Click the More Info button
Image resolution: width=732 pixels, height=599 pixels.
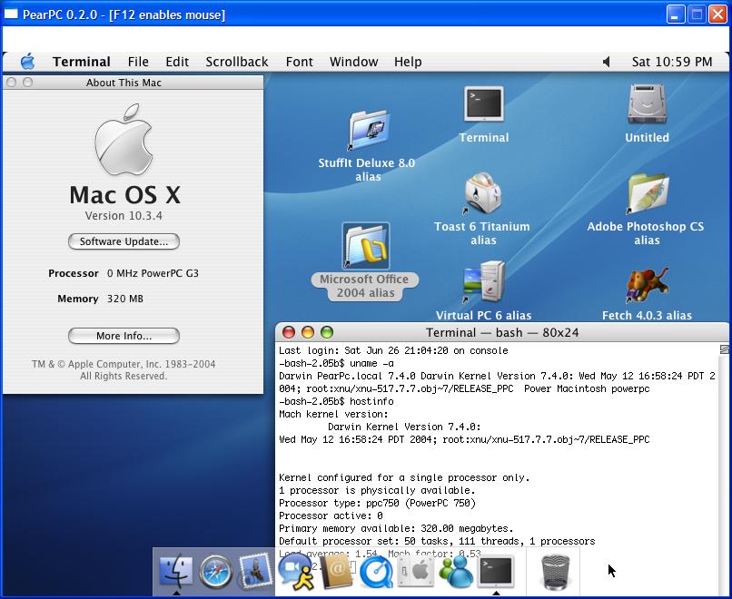tap(124, 336)
